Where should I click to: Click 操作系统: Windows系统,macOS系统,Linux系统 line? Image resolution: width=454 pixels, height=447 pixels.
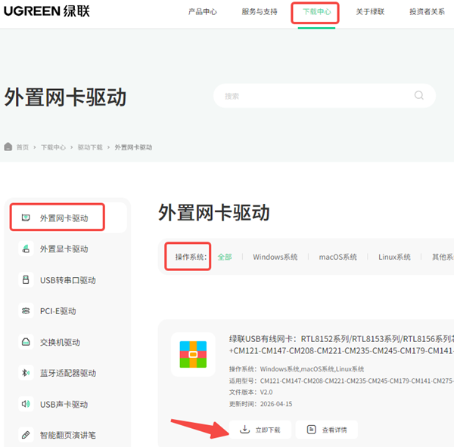click(x=297, y=369)
